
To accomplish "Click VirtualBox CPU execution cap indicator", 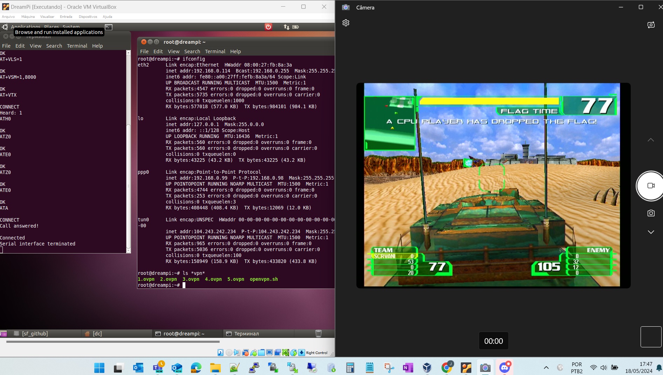I will 285,353.
